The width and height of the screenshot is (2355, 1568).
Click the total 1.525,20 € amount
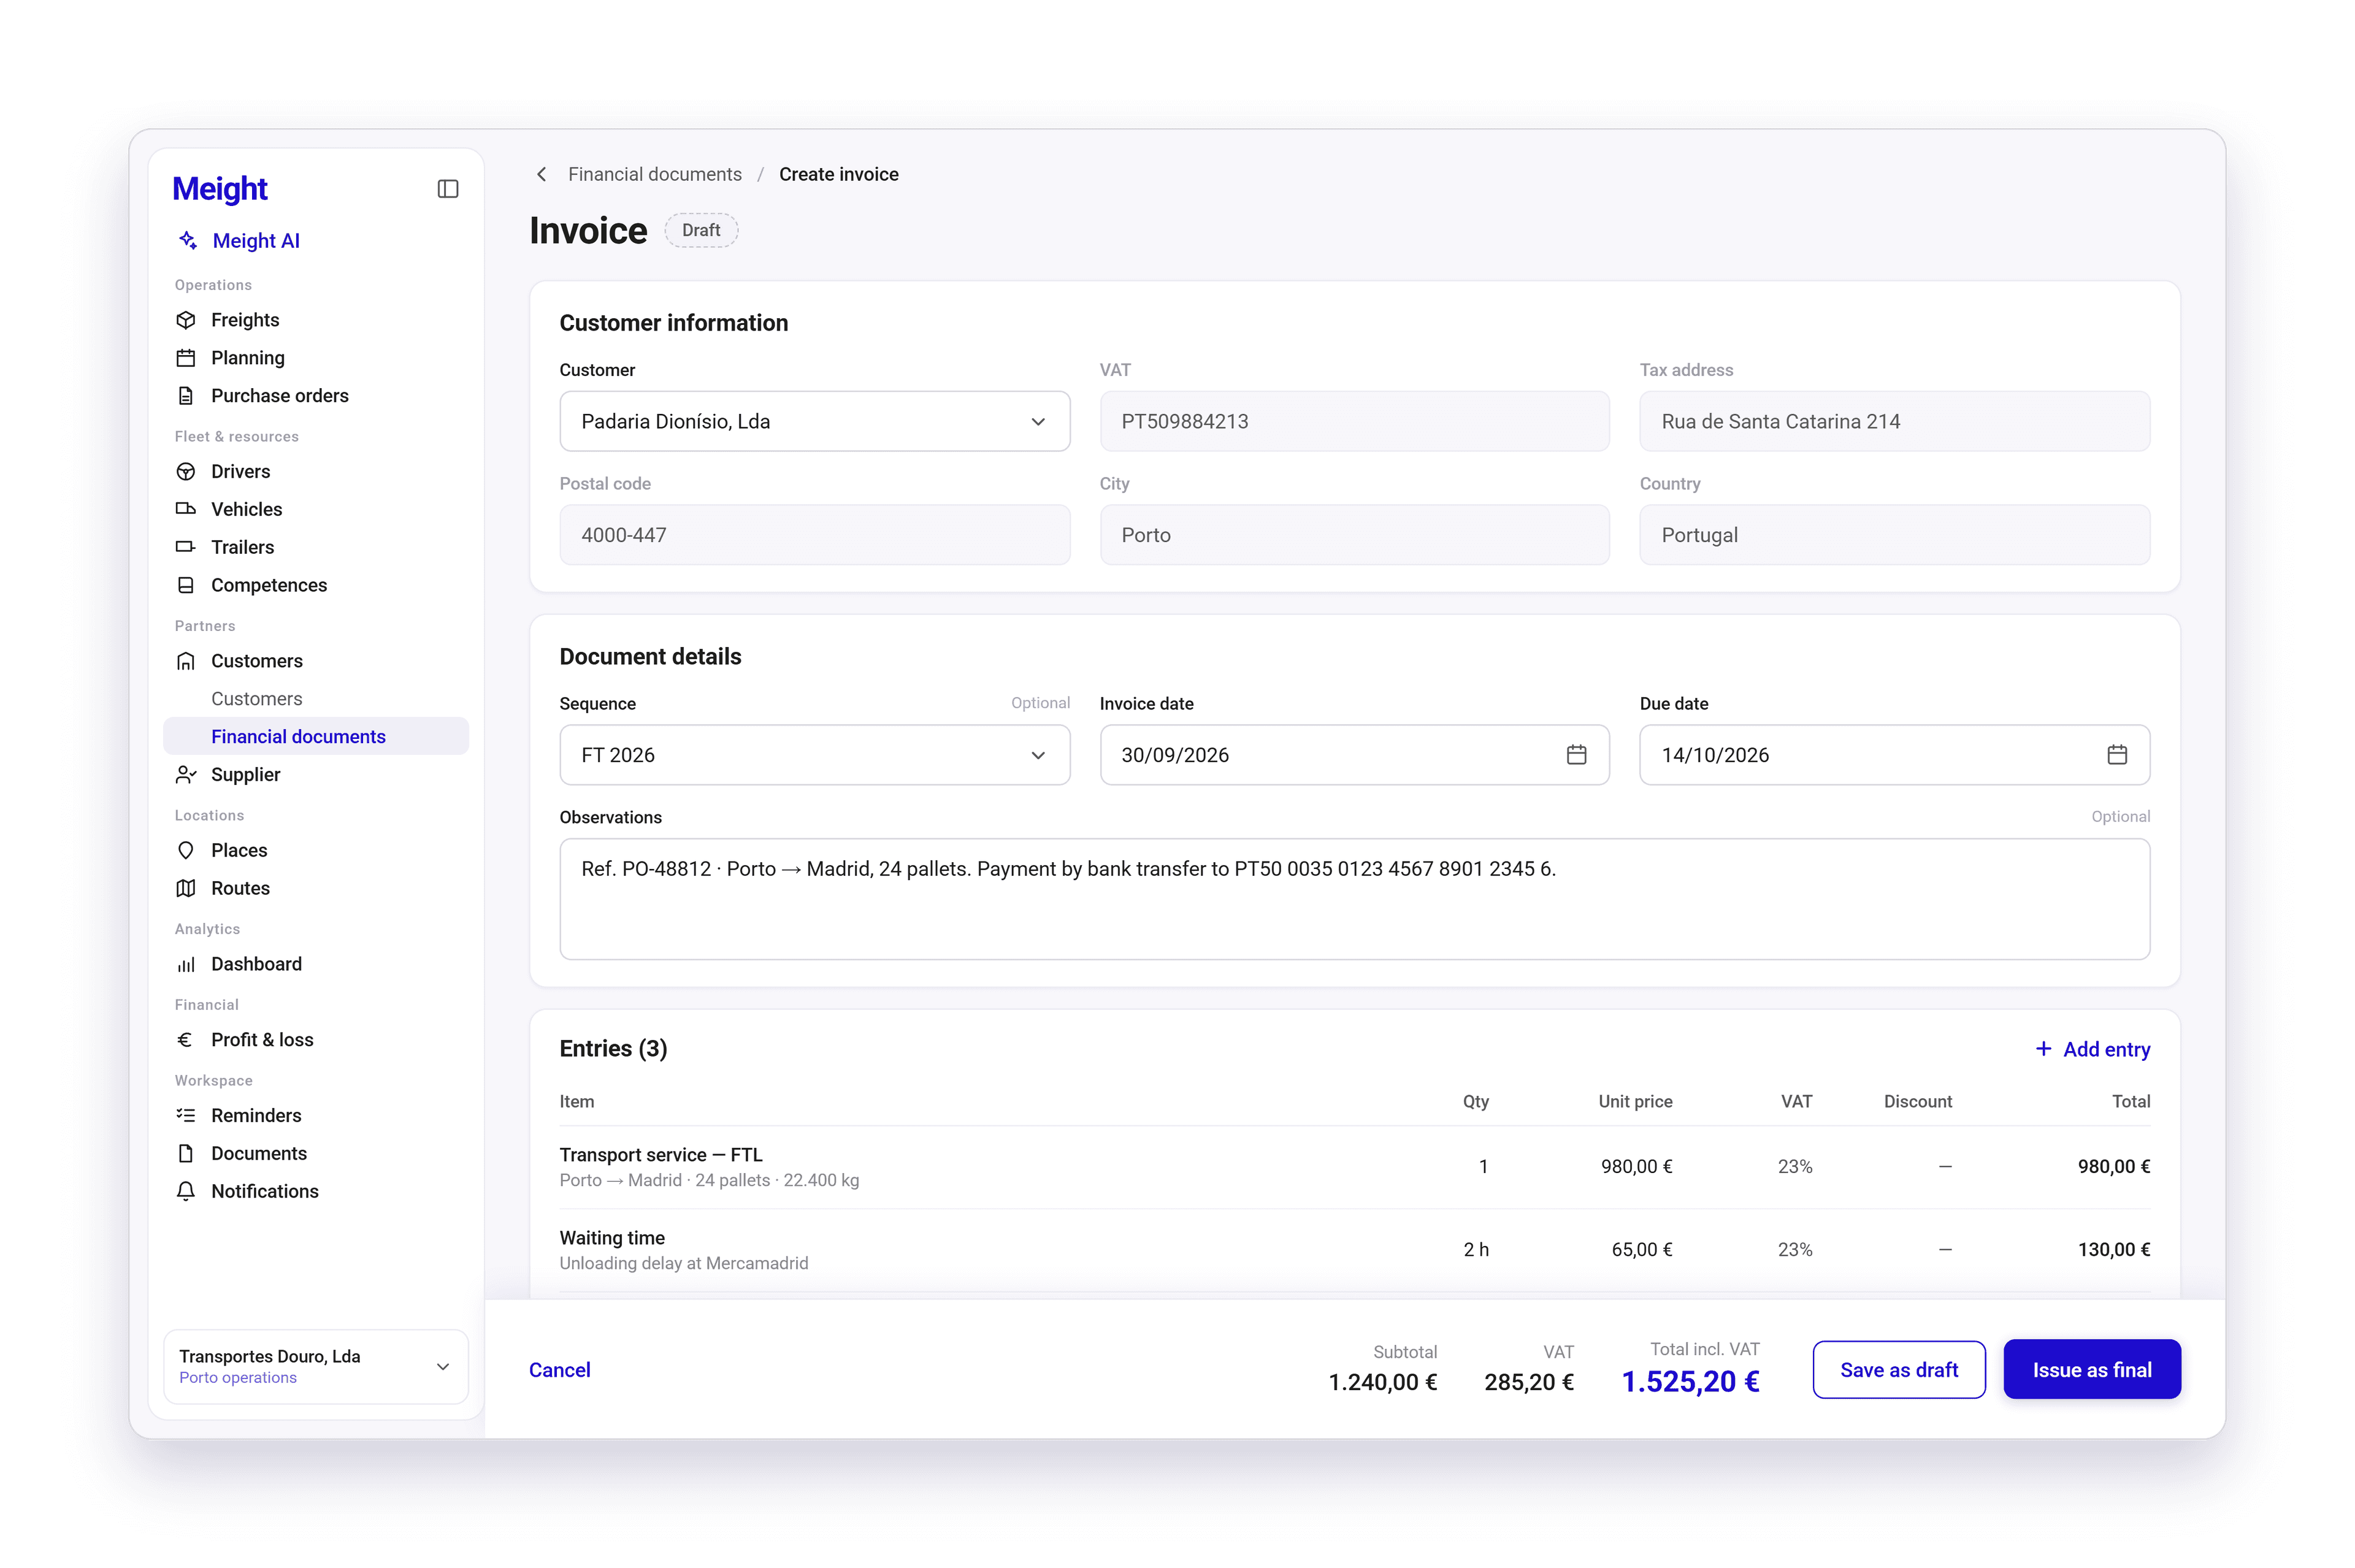(x=1690, y=1382)
